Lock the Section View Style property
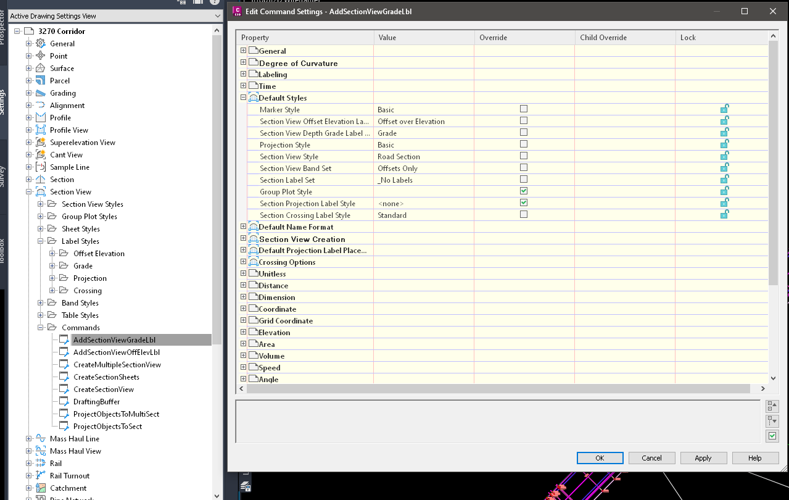The width and height of the screenshot is (789, 500). point(724,156)
